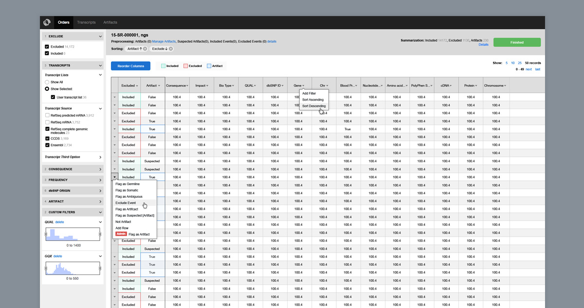Viewport: 584px width, 308px height.
Task: Select the Show All radio button
Action: (x=47, y=82)
